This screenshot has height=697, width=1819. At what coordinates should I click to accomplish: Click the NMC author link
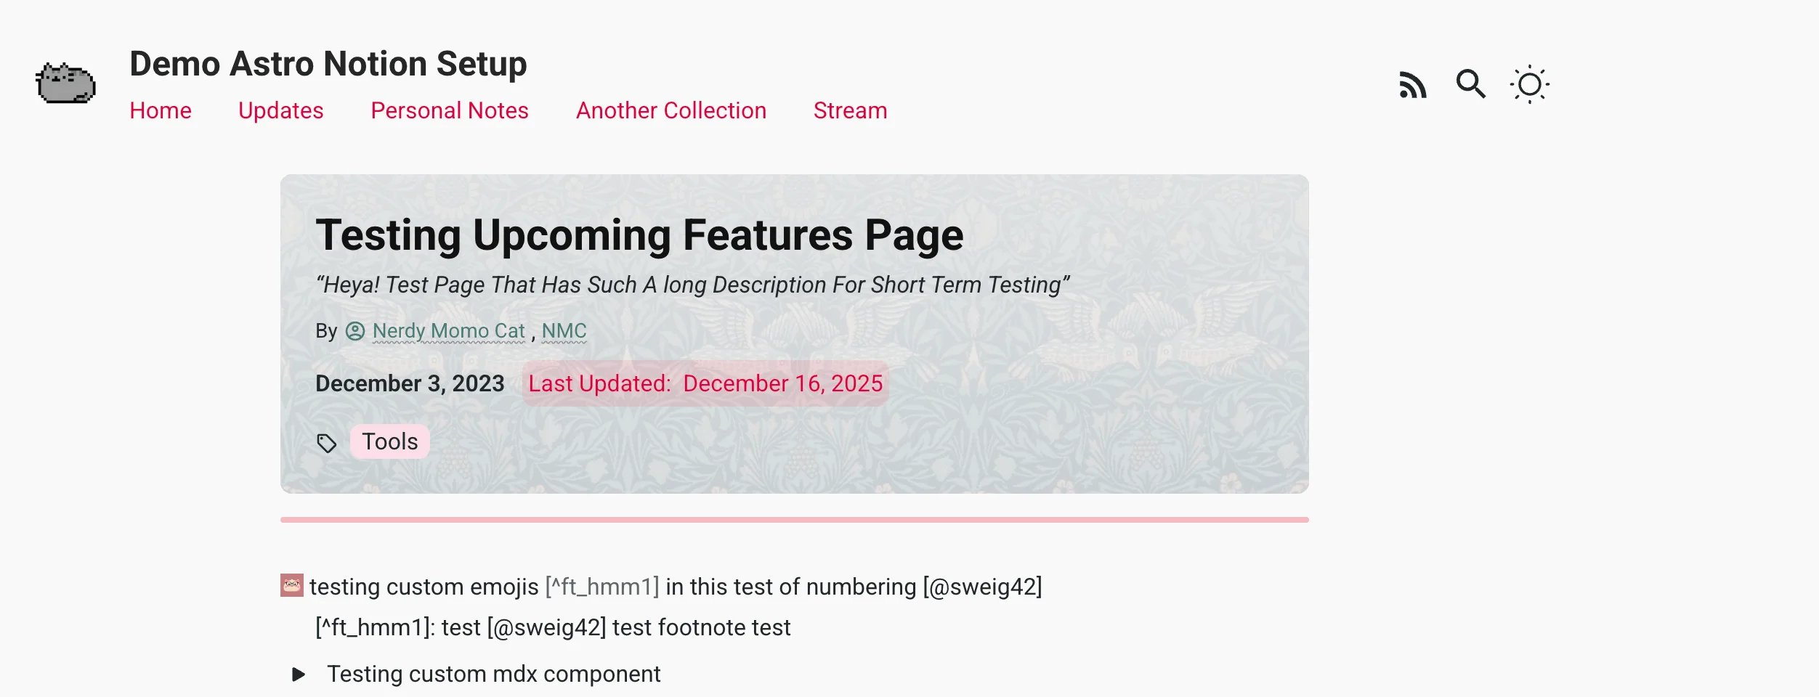pyautogui.click(x=564, y=331)
